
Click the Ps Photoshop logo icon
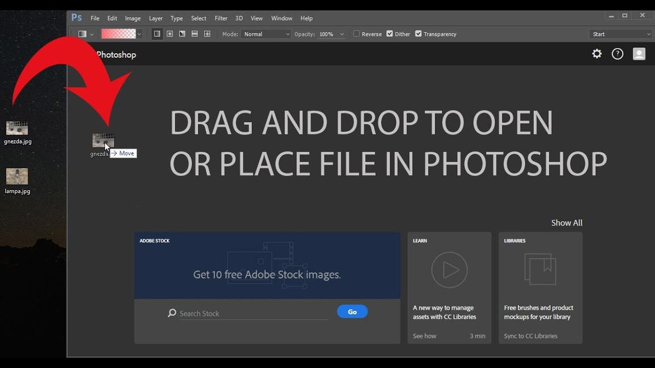(x=76, y=18)
